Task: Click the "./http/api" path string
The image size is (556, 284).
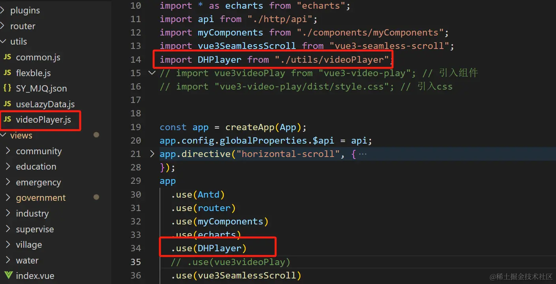Action: pos(280,19)
